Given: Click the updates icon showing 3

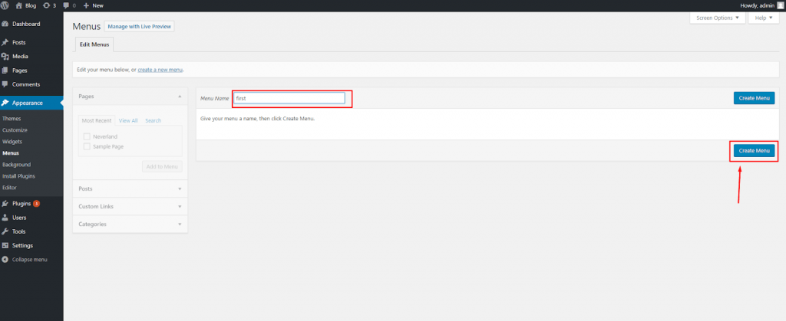Looking at the screenshot, I should tap(44, 5).
